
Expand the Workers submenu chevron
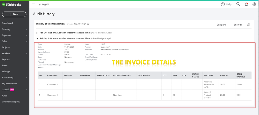[x=26, y=54]
